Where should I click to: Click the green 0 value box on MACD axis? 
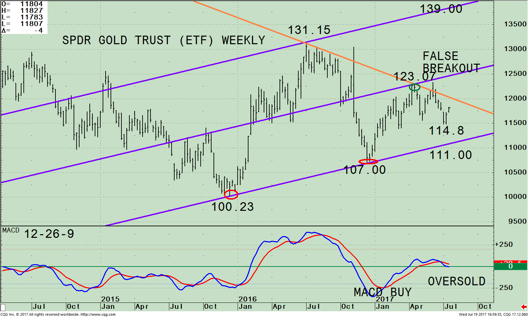(x=511, y=267)
